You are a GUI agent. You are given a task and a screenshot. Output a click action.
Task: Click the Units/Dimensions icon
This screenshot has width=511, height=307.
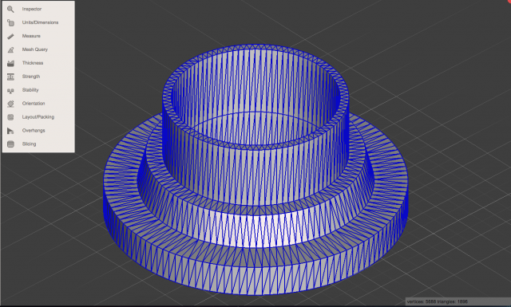point(10,22)
